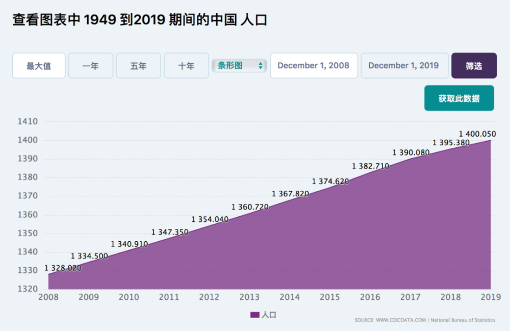This screenshot has height=331, width=510.
Task: Toggle the 人口 legend series
Action: (263, 315)
